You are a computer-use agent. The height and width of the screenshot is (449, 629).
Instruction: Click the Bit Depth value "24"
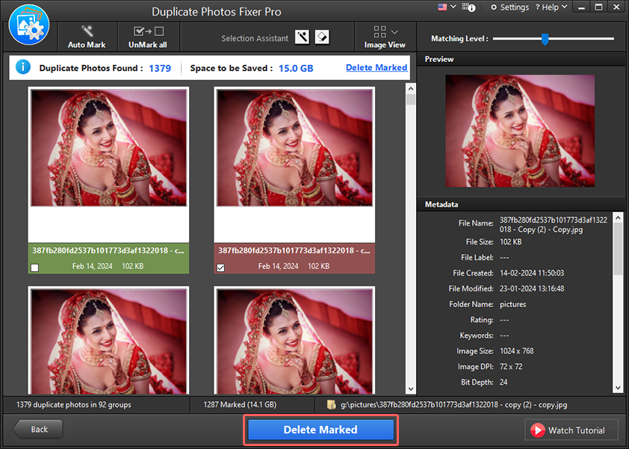click(503, 383)
